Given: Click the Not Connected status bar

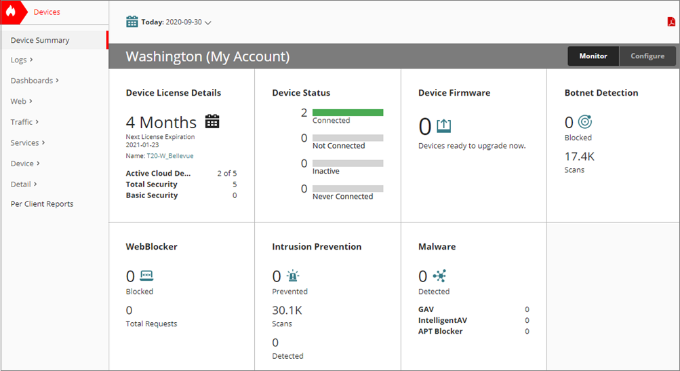Looking at the screenshot, I should pos(348,138).
